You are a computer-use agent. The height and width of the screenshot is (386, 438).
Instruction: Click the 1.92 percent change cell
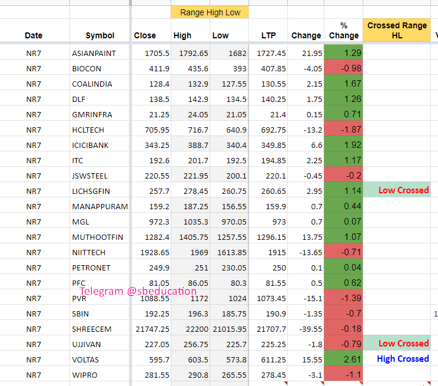[x=344, y=144]
